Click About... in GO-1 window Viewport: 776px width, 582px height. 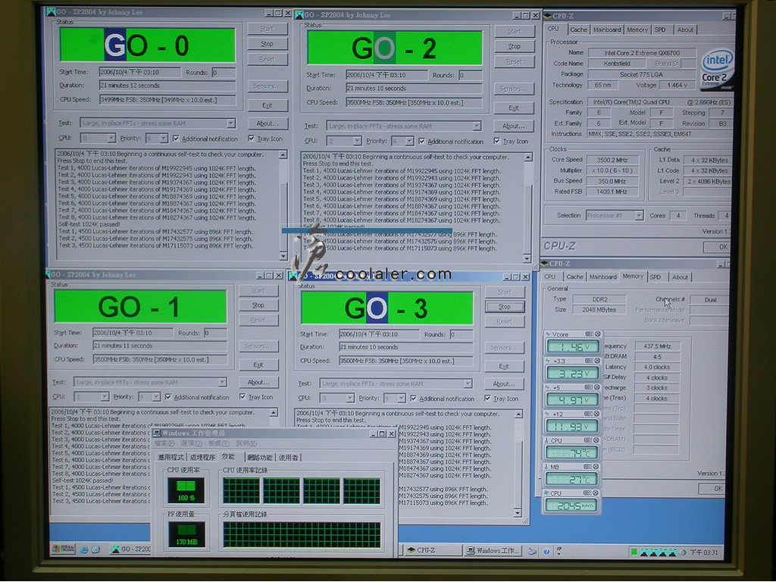pos(259,382)
